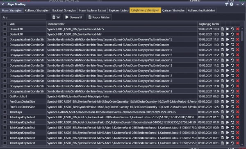Sort by Parametreler column header
The height and width of the screenshot is (149, 246).
[x=122, y=24]
